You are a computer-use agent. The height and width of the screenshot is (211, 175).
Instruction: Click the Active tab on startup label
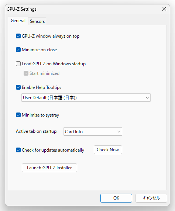[37, 131]
